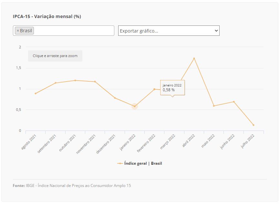Click the Brasil tag label

pyautogui.click(x=26, y=31)
